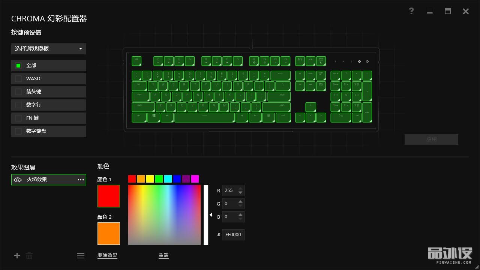This screenshot has width=480, height=270.
Task: Decrease G value with down arrow
Action: coord(240,206)
